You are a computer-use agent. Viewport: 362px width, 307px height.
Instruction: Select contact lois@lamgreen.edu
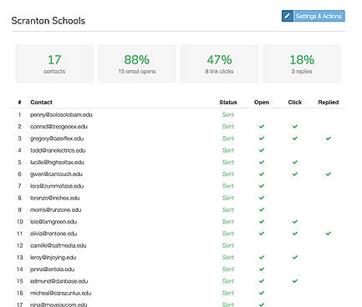click(x=54, y=222)
